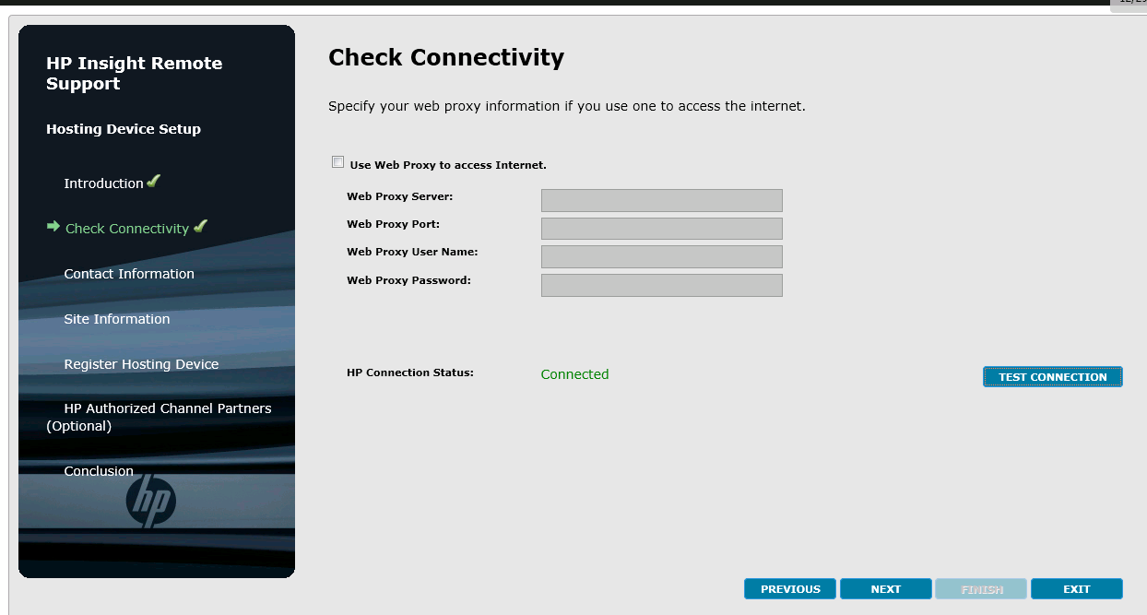This screenshot has height=615, width=1147.
Task: Click Next to continue setup
Action: [x=886, y=589]
